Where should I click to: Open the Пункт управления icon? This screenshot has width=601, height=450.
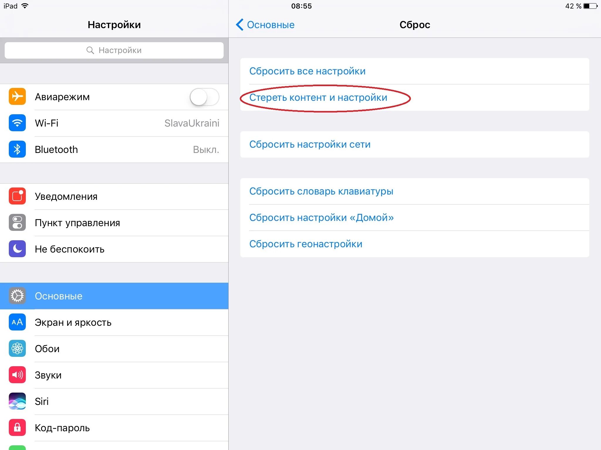click(17, 222)
